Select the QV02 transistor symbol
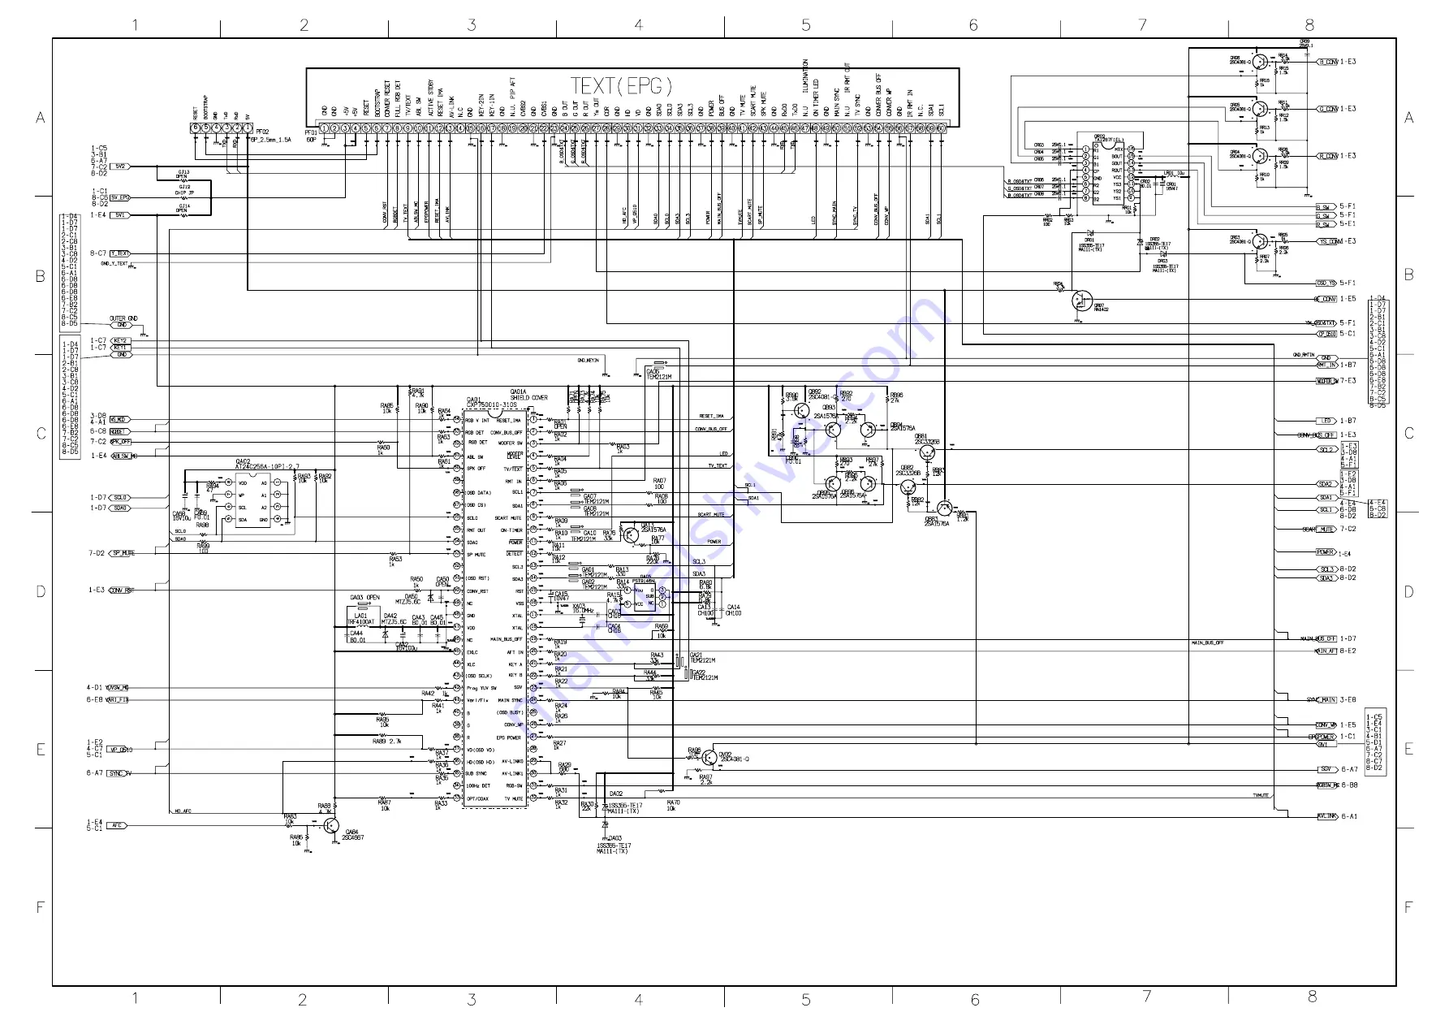 (x=710, y=759)
